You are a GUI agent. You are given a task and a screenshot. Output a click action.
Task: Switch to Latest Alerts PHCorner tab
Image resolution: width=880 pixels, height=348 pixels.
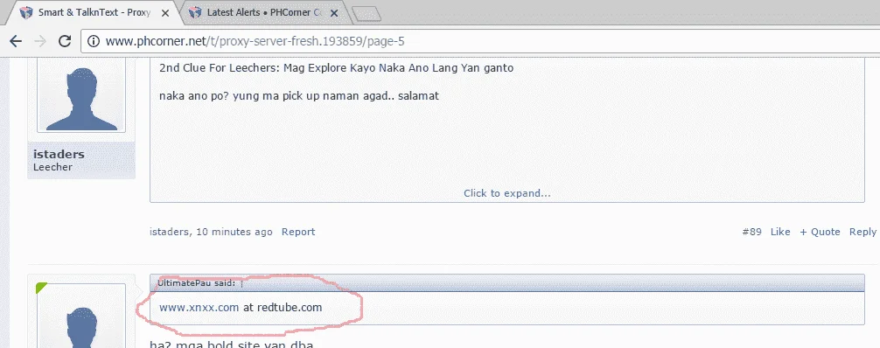(264, 12)
